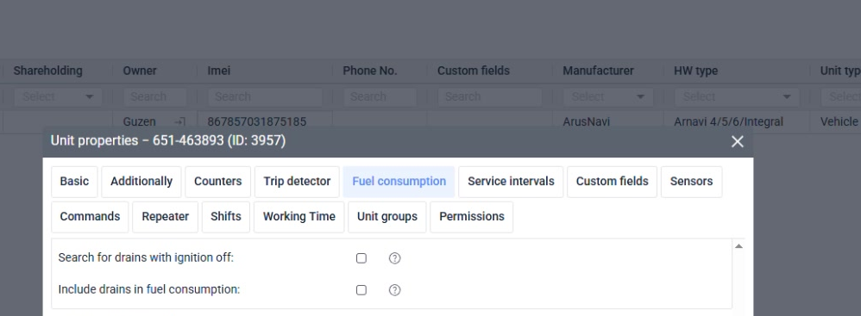The image size is (861, 316).
Task: Open the Unit type filter dropdown
Action: tap(840, 97)
